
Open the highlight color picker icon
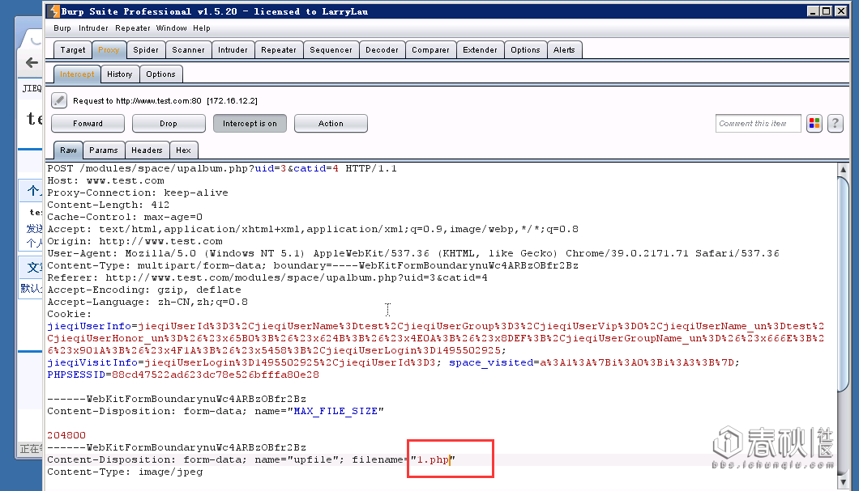point(814,124)
